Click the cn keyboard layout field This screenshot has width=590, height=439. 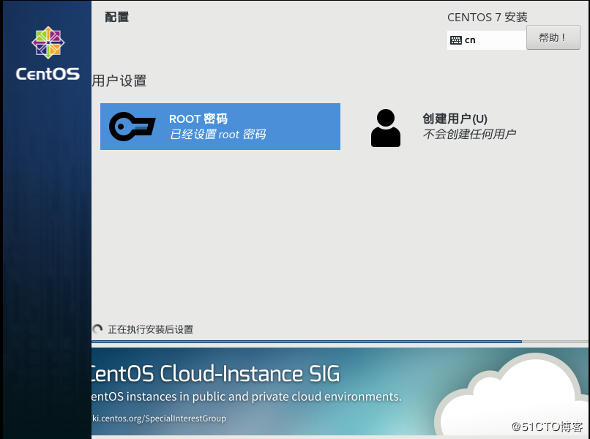click(x=487, y=40)
